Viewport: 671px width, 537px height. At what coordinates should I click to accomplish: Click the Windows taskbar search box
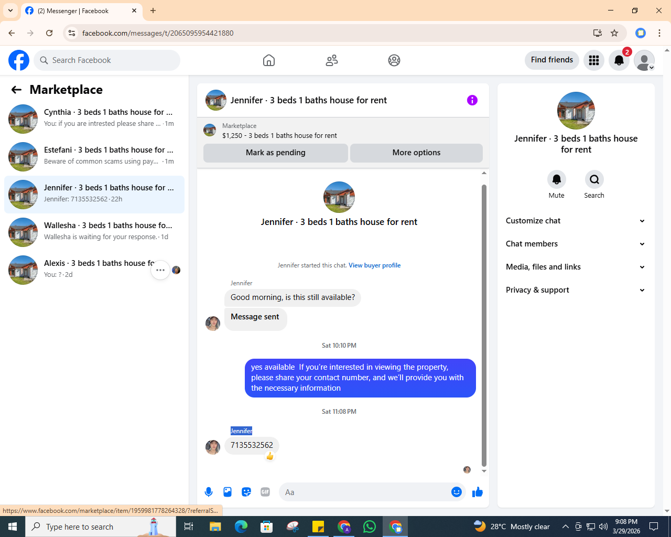(101, 527)
